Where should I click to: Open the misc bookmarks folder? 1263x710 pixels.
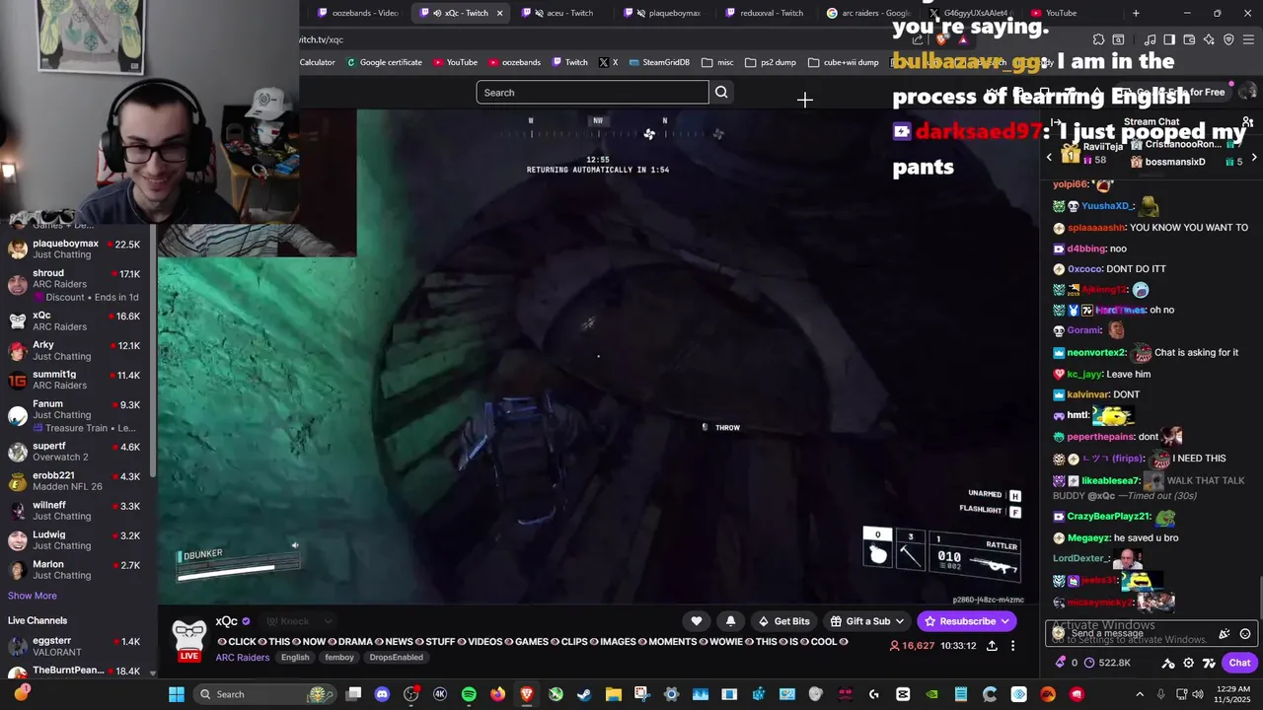(717, 62)
